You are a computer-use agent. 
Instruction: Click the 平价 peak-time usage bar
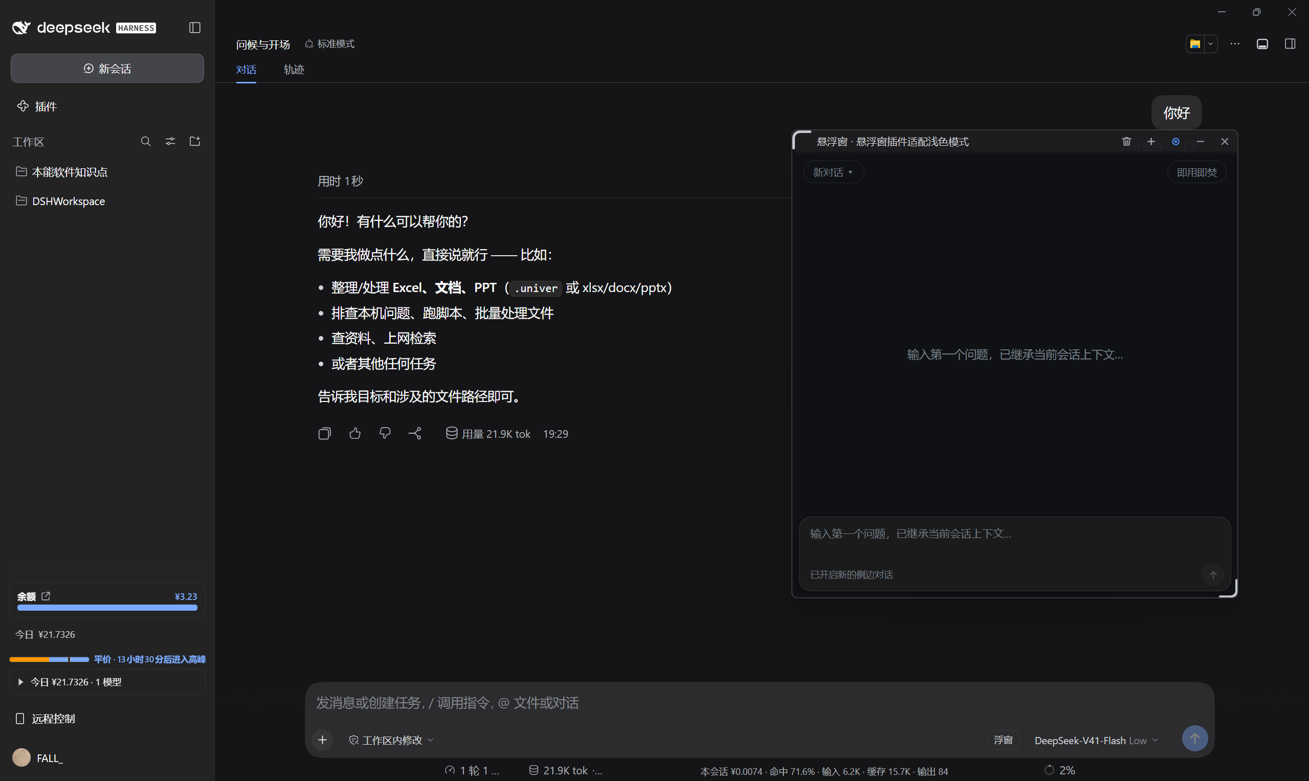(49, 659)
